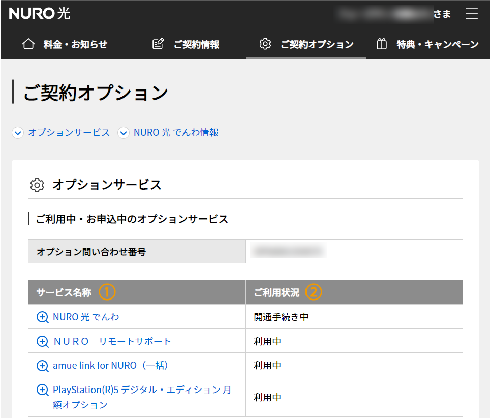The height and width of the screenshot is (419, 490).
Task: Click the サービス名称 column header
Action: click(137, 292)
